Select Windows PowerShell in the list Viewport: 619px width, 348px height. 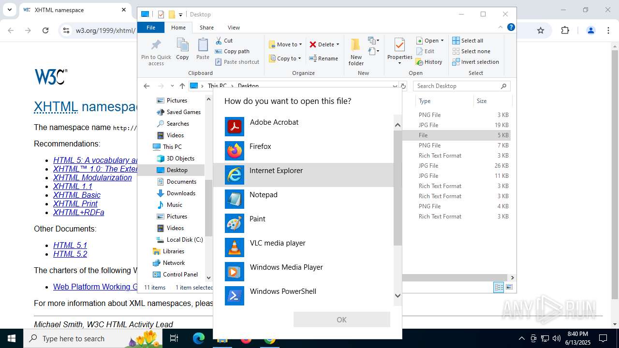tap(303, 296)
